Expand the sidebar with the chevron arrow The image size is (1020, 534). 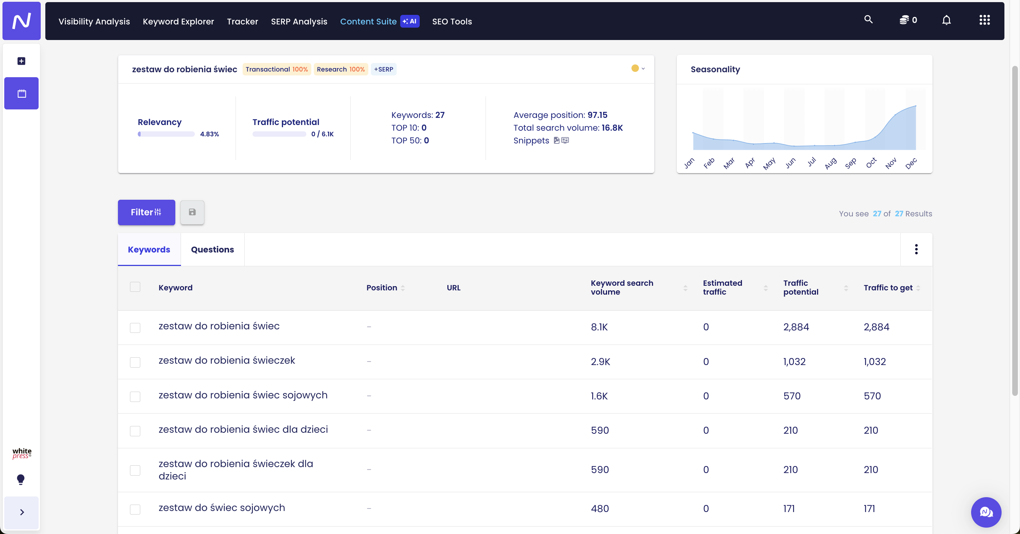pos(22,512)
